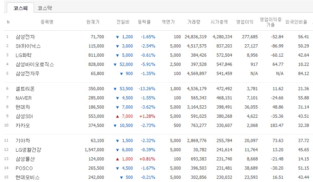Image resolution: width=313 pixels, height=182 pixels.
Task: Click the 전일비 column header
Action: [123, 22]
